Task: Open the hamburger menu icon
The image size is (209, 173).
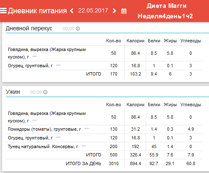Action: click(3, 11)
